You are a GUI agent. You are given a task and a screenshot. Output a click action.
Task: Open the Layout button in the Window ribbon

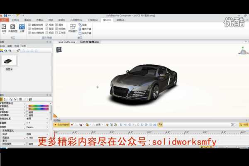point(4,28)
